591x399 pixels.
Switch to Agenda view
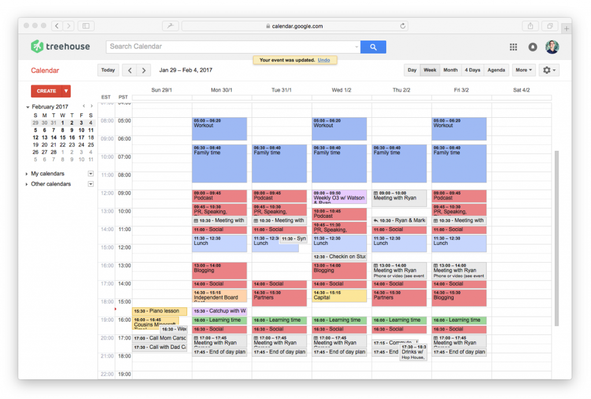[496, 70]
